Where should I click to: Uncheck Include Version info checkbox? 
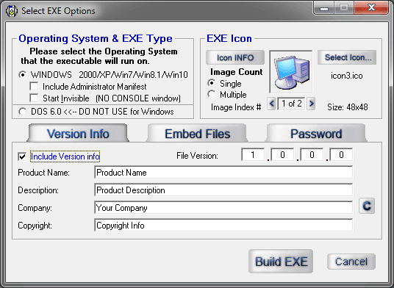click(x=22, y=156)
